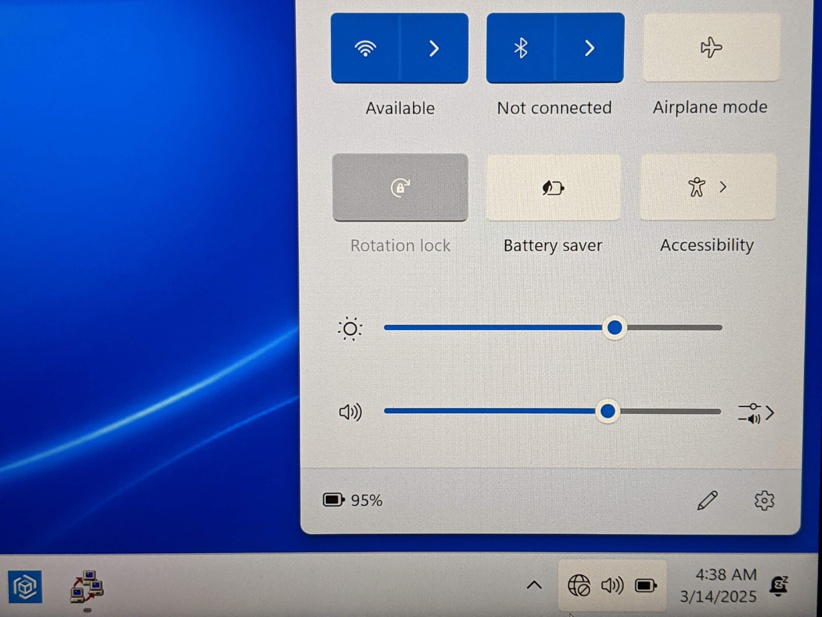822x617 pixels.
Task: Expand the Wi-Fi networks list arrow
Action: 435,48
